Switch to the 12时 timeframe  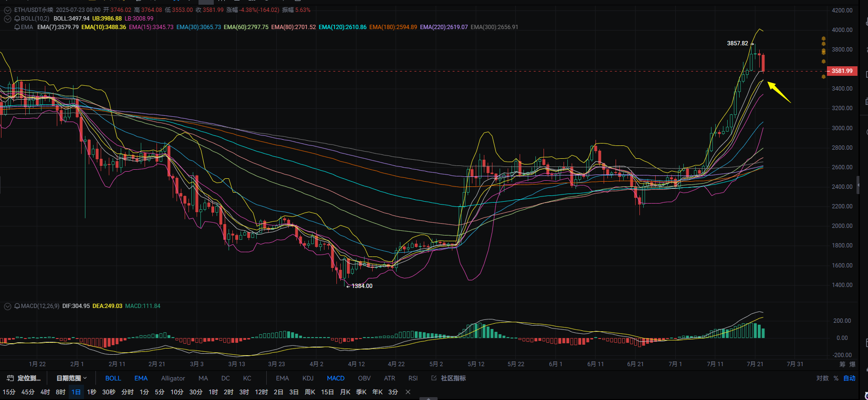(261, 392)
